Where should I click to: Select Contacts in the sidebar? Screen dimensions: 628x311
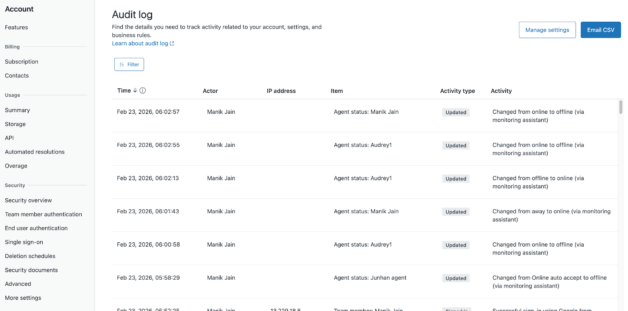(x=17, y=76)
